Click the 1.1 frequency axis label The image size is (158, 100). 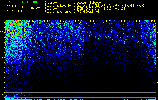point(2,32)
